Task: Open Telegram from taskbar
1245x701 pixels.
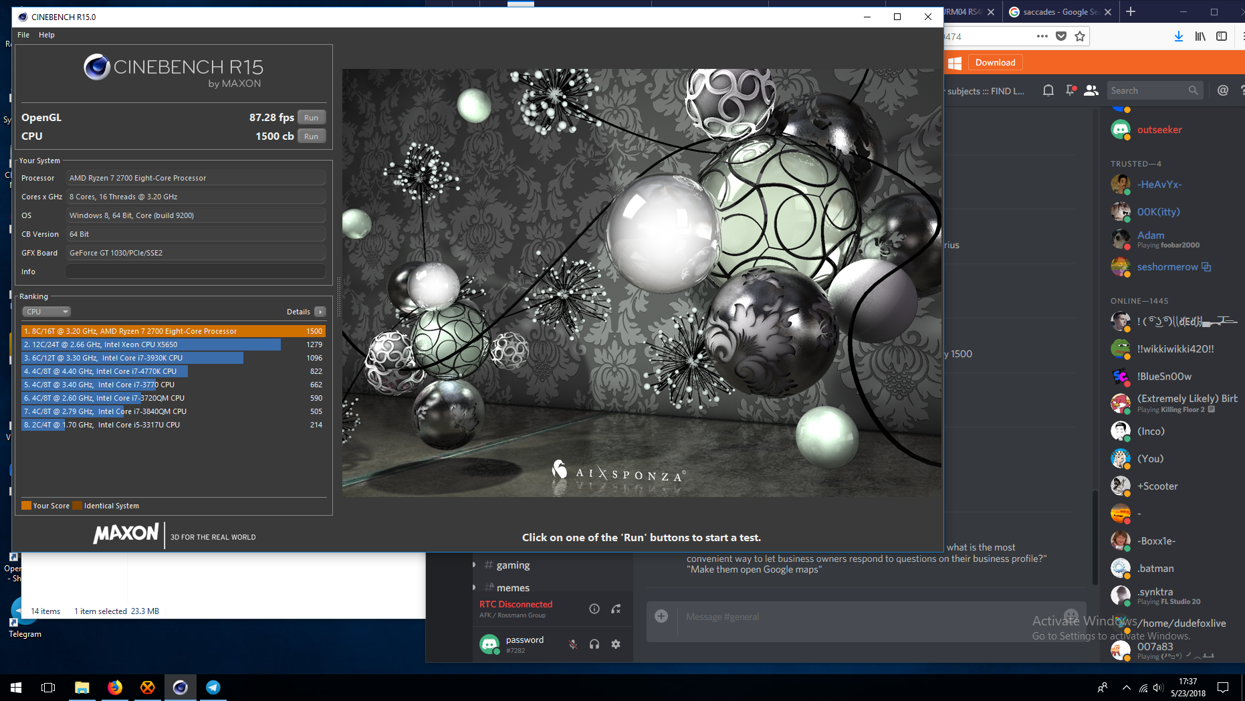Action: [213, 688]
